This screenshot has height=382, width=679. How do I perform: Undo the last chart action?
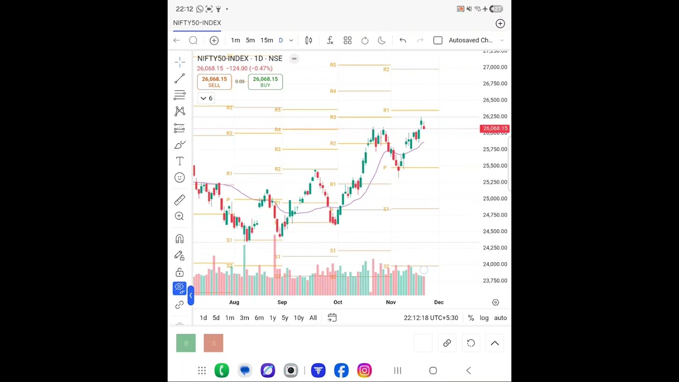coord(403,40)
